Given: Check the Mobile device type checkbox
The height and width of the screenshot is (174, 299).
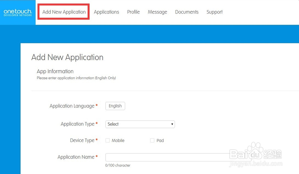Looking at the screenshot, I should pos(108,141).
